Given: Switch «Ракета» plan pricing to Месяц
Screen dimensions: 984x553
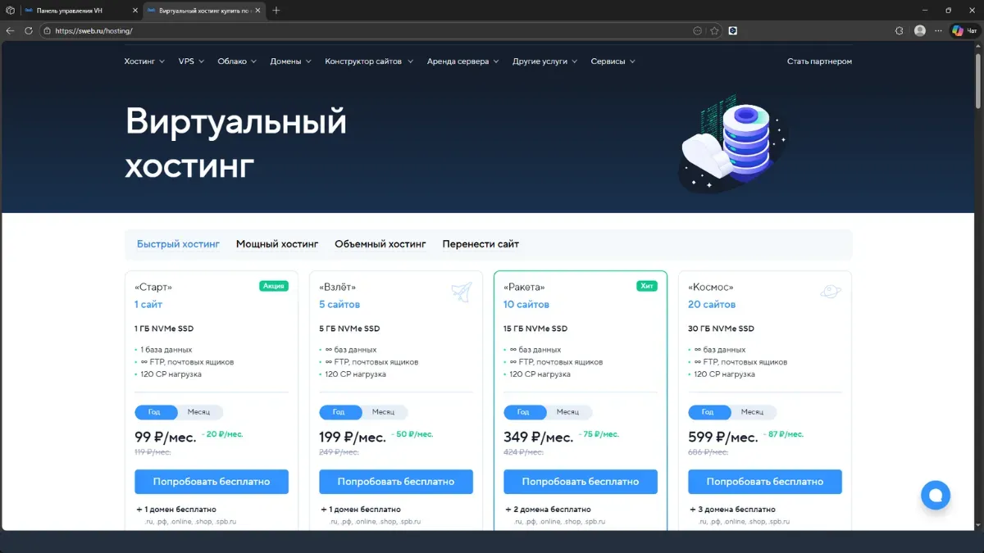Looking at the screenshot, I should coord(570,412).
